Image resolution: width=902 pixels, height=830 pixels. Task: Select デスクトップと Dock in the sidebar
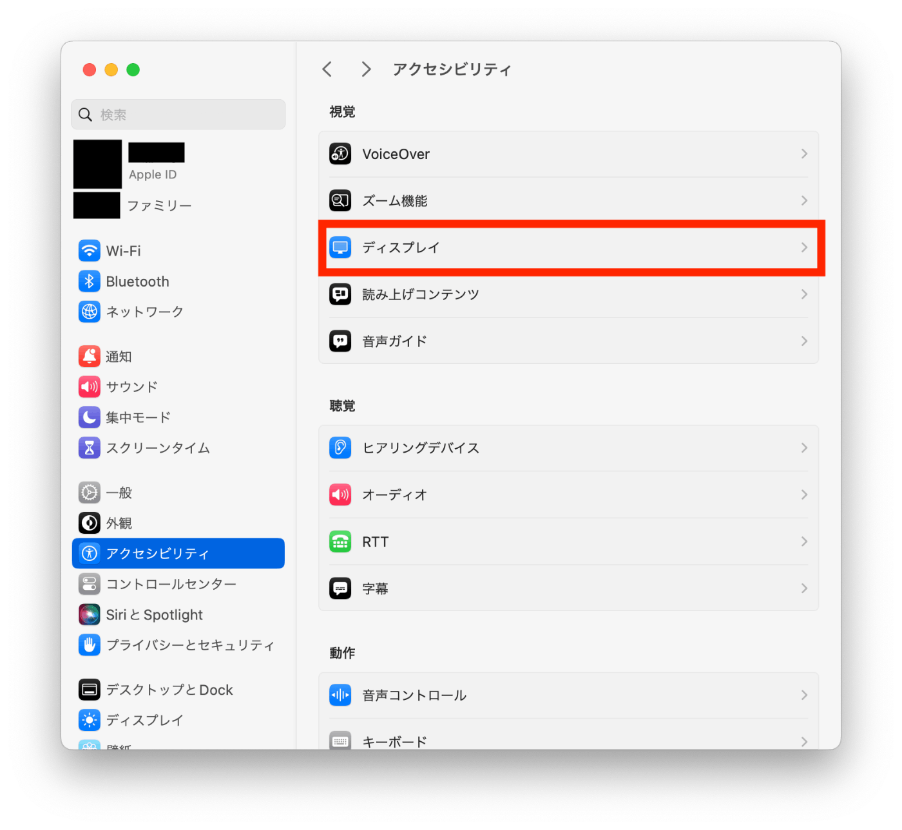178,690
